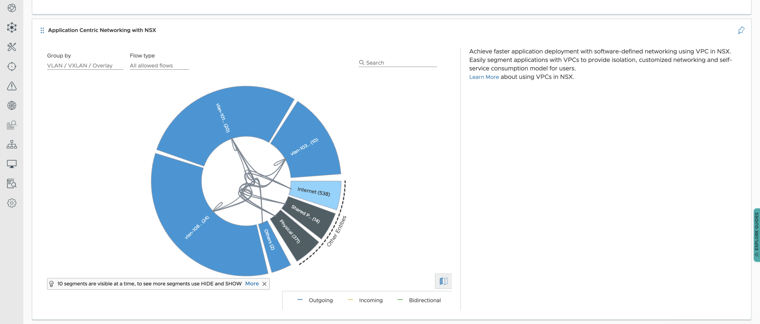Open the Flow type All allowed flows dropdown

[x=159, y=66]
